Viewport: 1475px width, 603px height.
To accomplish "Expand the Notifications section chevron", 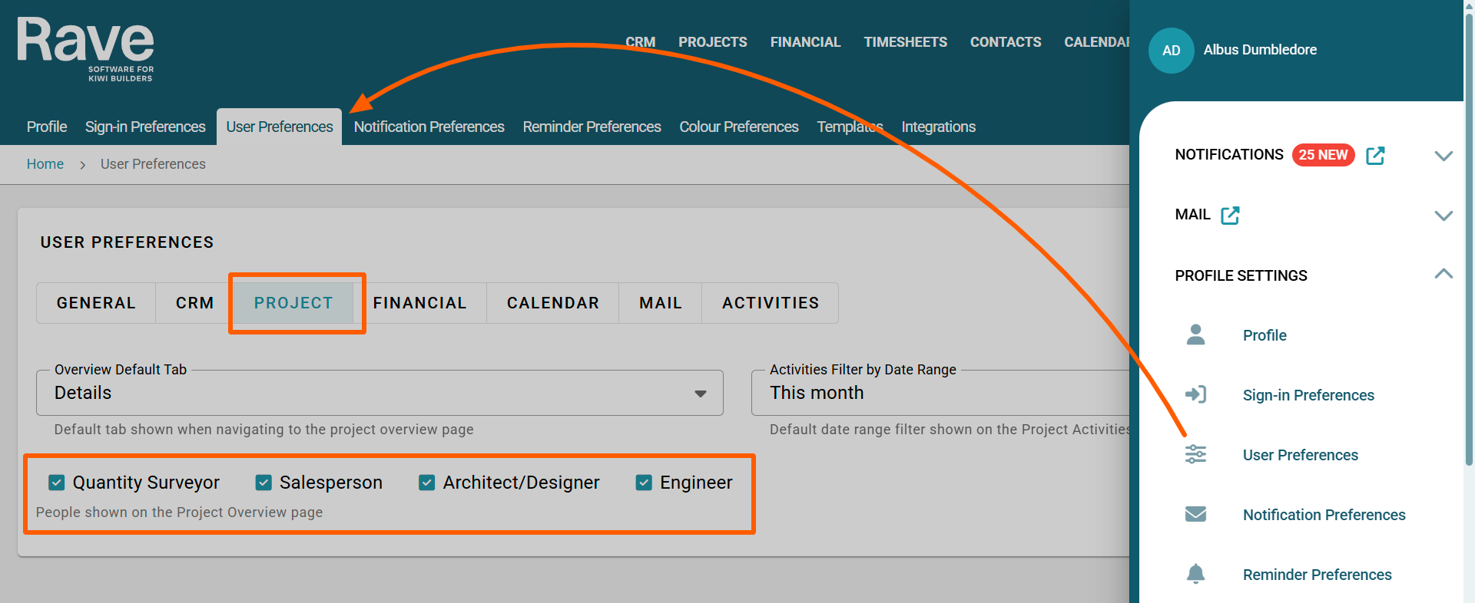I will click(x=1444, y=156).
